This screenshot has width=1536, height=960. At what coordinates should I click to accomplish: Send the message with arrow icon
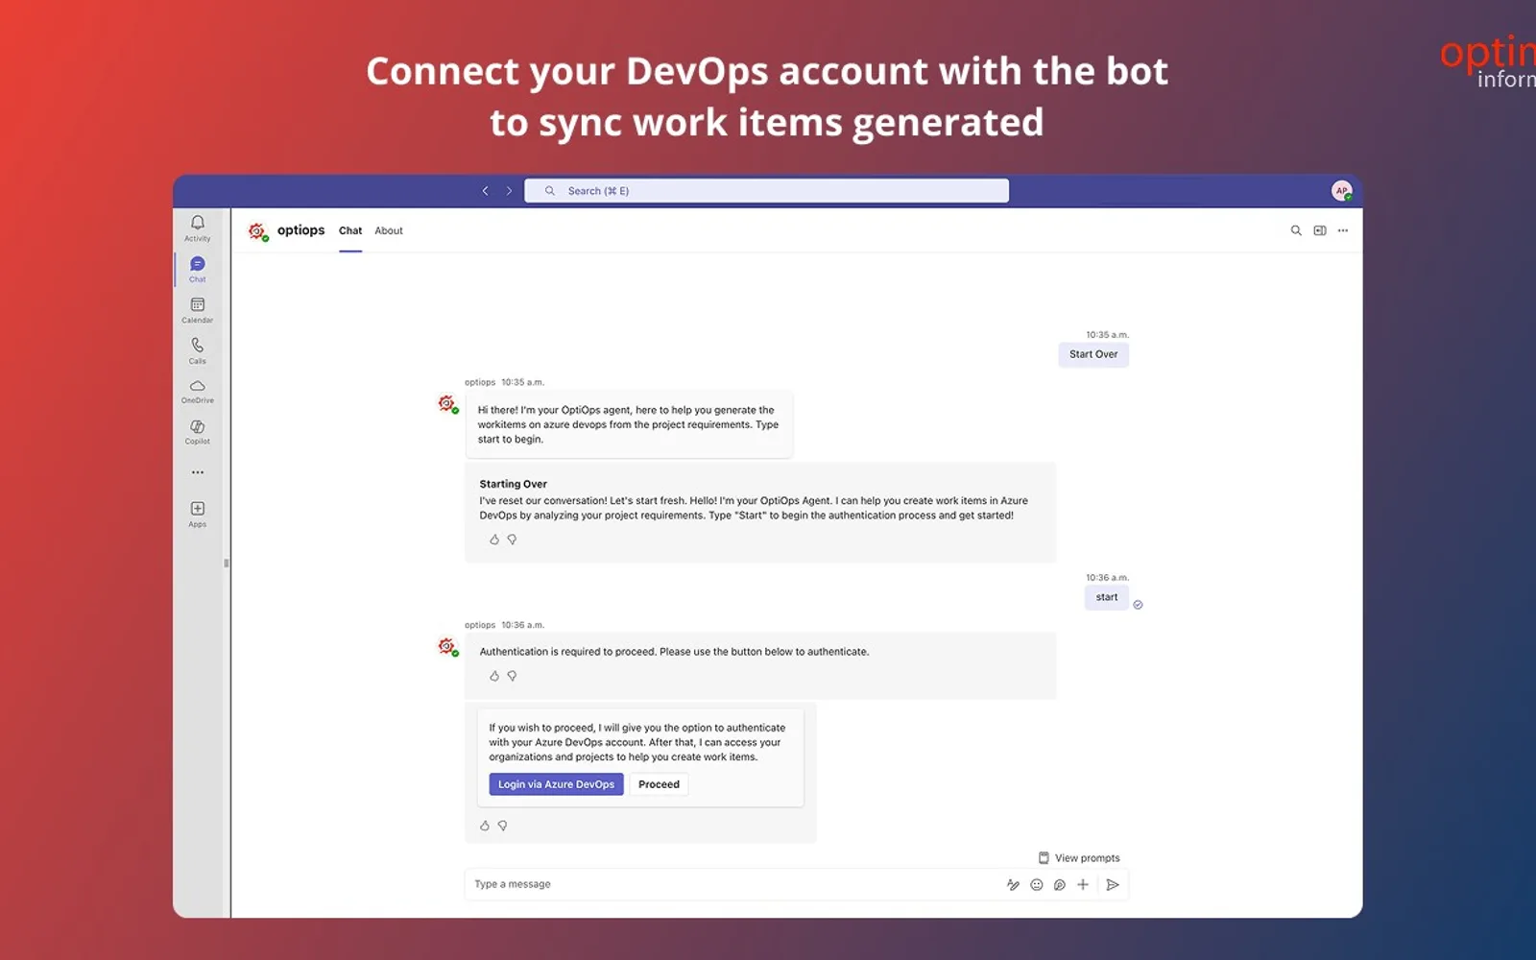[x=1113, y=885]
